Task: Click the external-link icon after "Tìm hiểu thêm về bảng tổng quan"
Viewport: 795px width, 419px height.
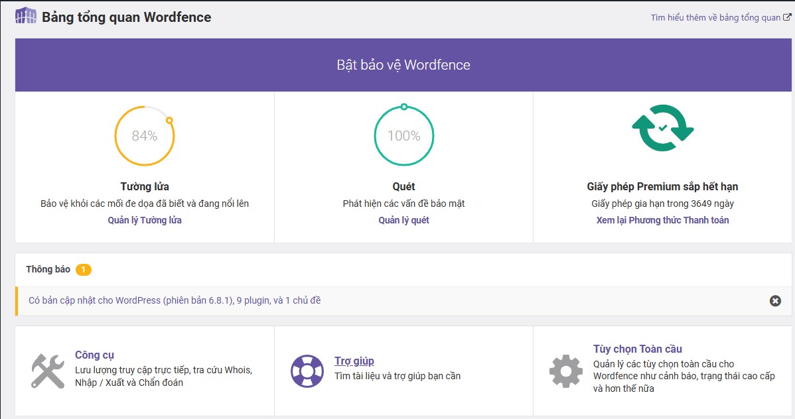Action: pyautogui.click(x=787, y=17)
